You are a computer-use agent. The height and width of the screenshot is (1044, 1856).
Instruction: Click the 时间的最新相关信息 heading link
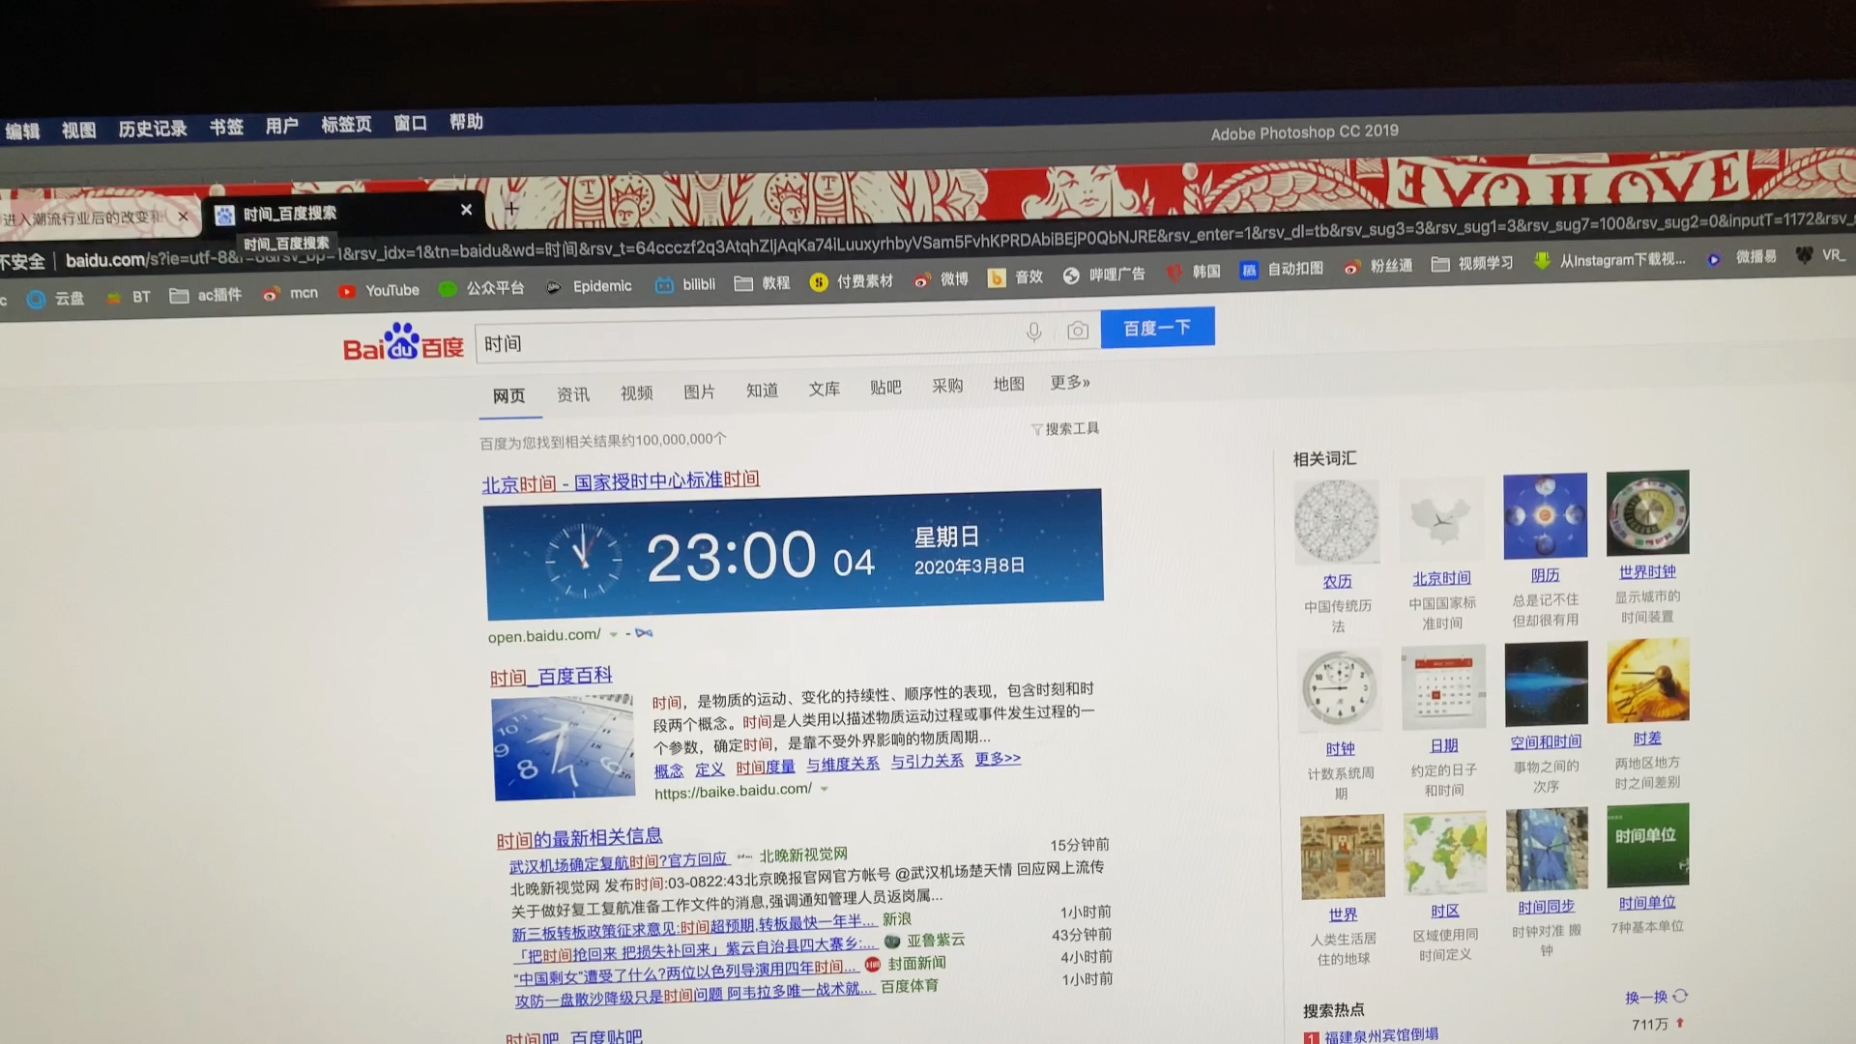coord(579,838)
